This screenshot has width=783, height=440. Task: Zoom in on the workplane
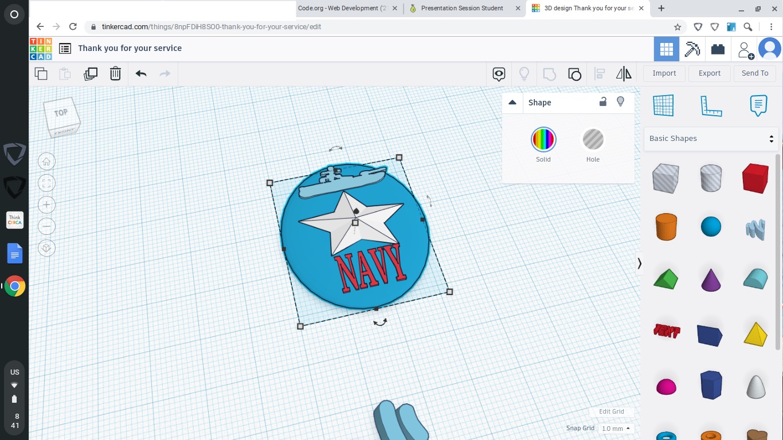click(46, 205)
